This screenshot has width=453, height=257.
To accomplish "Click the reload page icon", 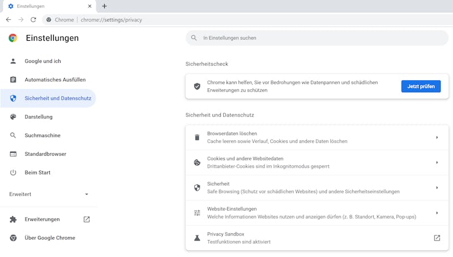I will pyautogui.click(x=33, y=19).
